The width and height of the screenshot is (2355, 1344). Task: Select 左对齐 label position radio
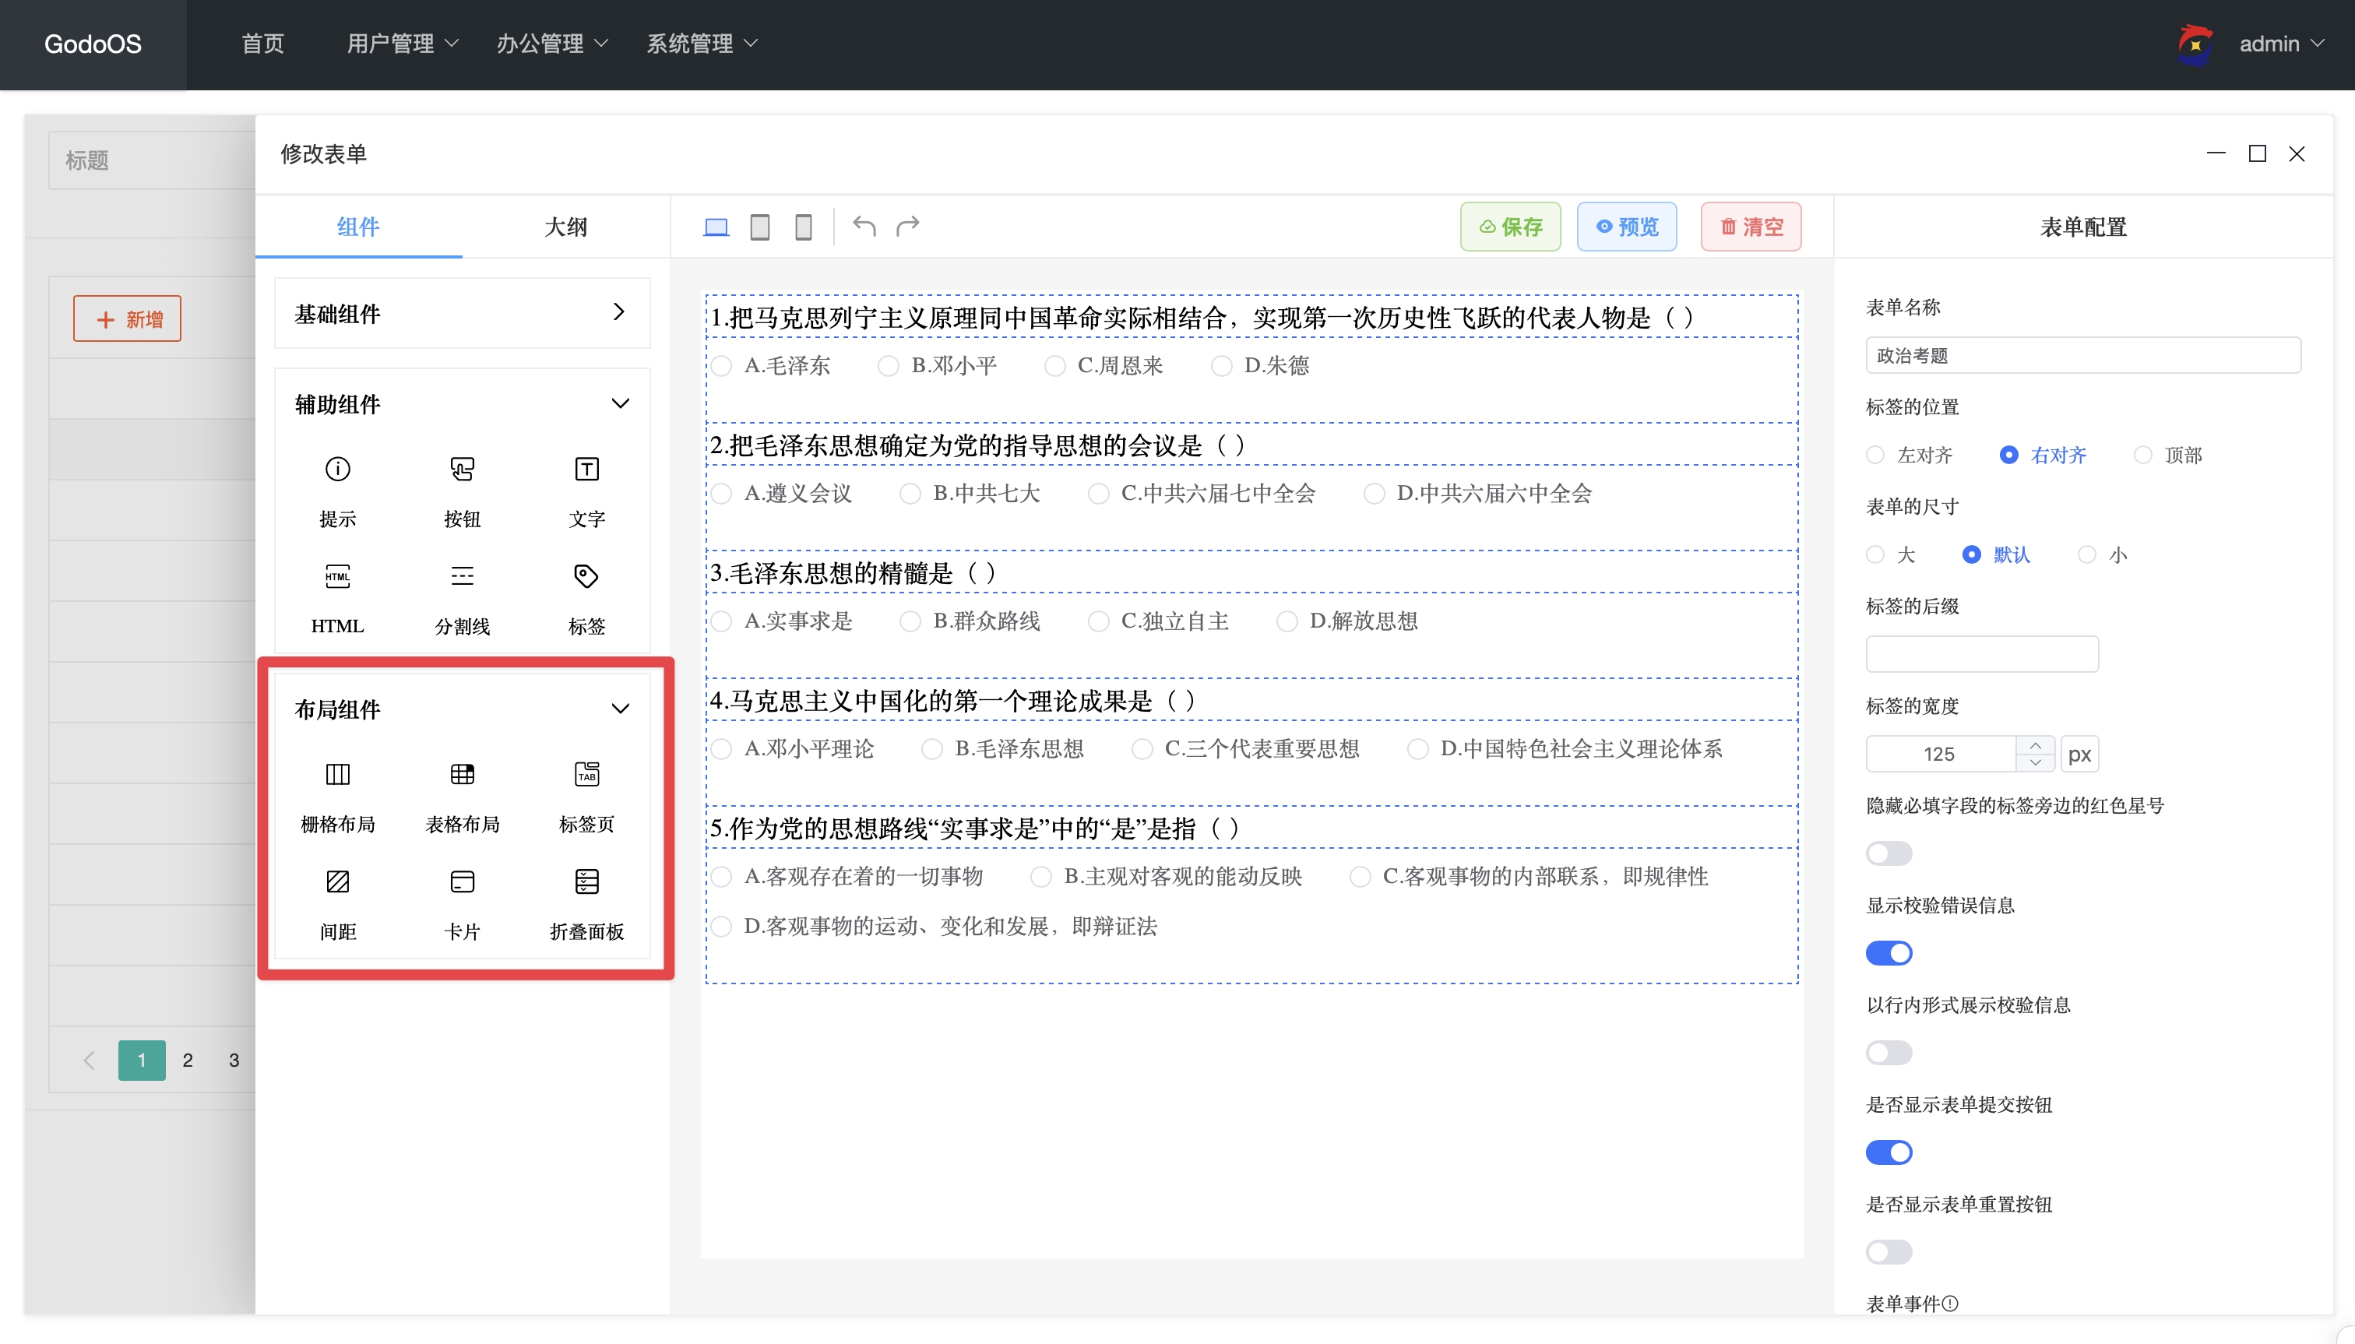coord(1875,455)
